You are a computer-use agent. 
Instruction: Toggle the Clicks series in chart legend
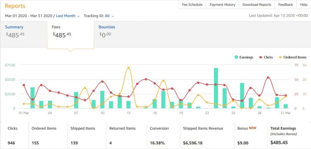tap(266, 57)
